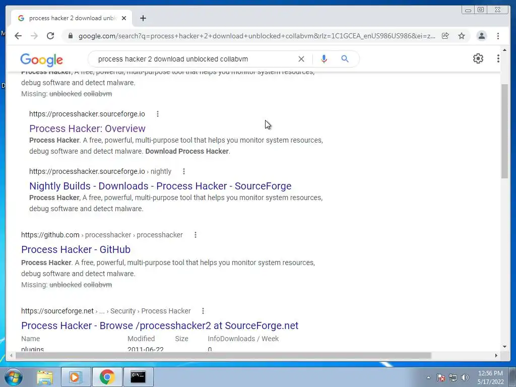
Task: Reload the current page
Action: point(50,36)
